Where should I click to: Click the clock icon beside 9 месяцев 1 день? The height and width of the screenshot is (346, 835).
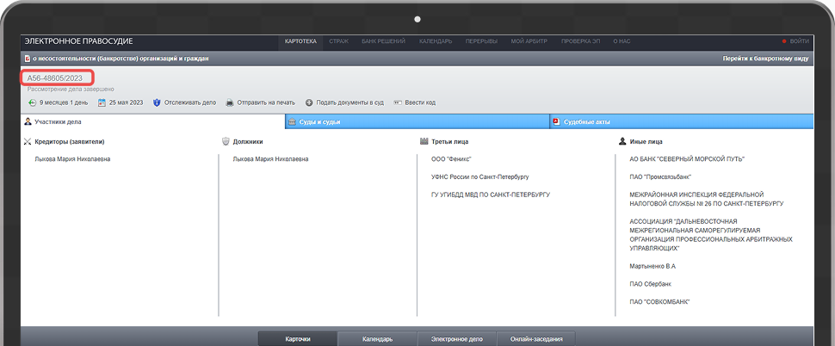coord(32,102)
